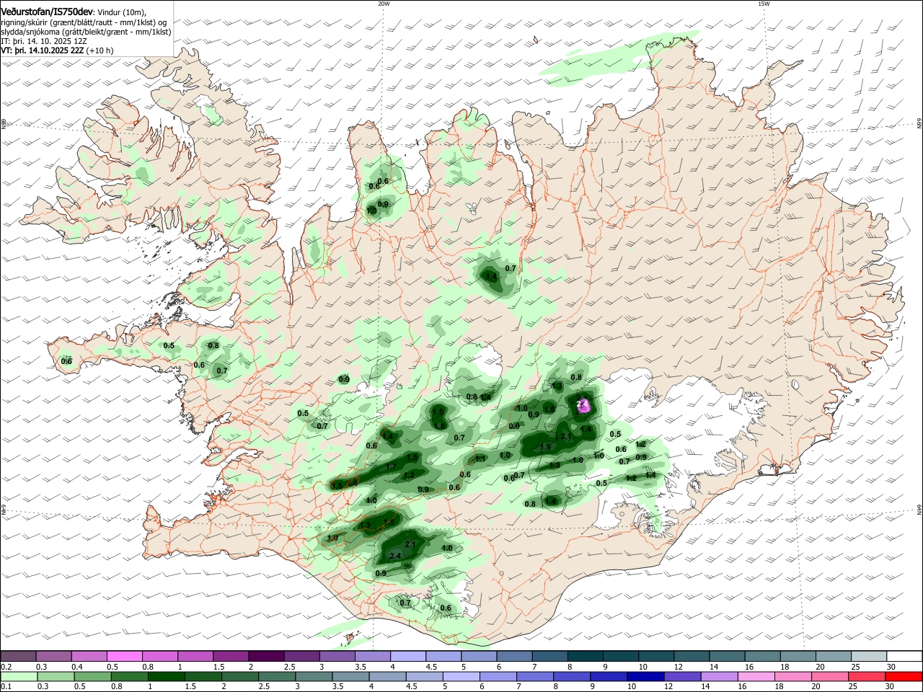This screenshot has width=923, height=692.
Task: Click the 'IT: þri. 14. 10. 2025 12Z' line
Action: point(43,41)
